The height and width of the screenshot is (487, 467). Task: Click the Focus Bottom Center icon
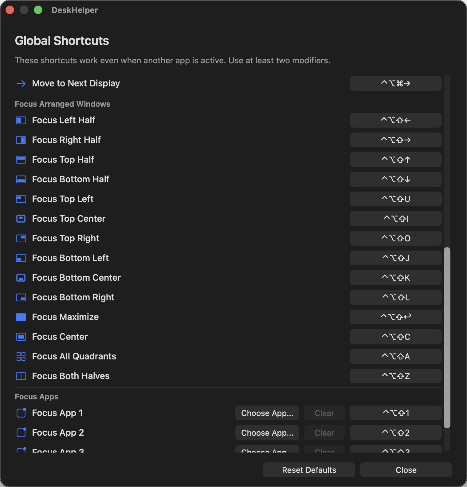point(21,278)
